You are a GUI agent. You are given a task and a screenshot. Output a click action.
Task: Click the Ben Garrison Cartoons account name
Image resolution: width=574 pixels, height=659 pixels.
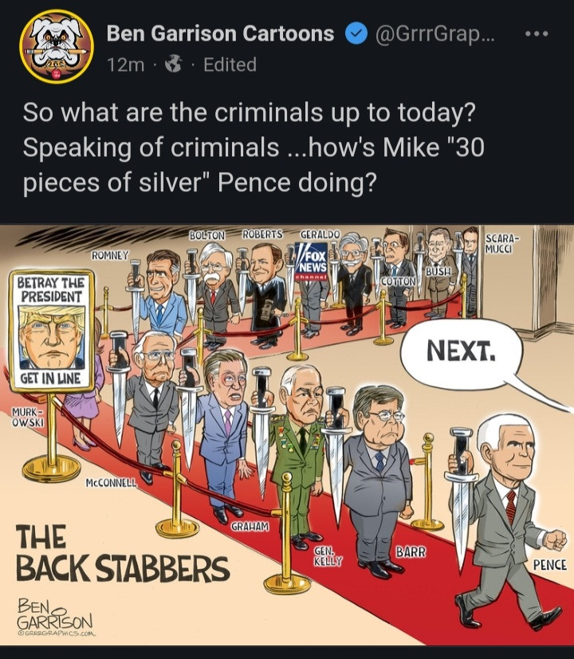point(220,33)
